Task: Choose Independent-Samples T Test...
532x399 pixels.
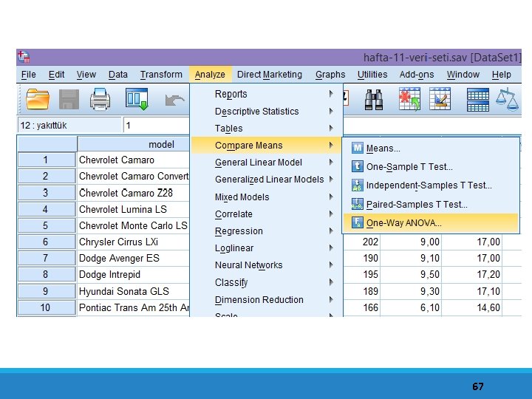Action: click(x=431, y=185)
